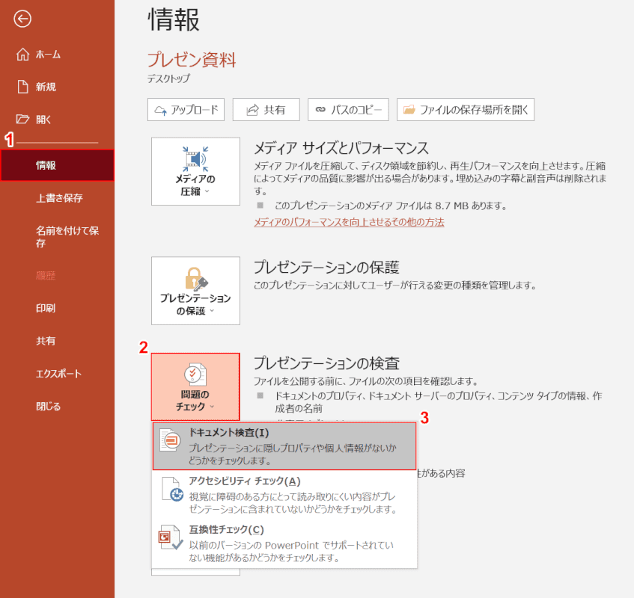The image size is (634, 598).
Task: Choose 名前を付けて保存 in the sidebar
Action: [x=57, y=237]
